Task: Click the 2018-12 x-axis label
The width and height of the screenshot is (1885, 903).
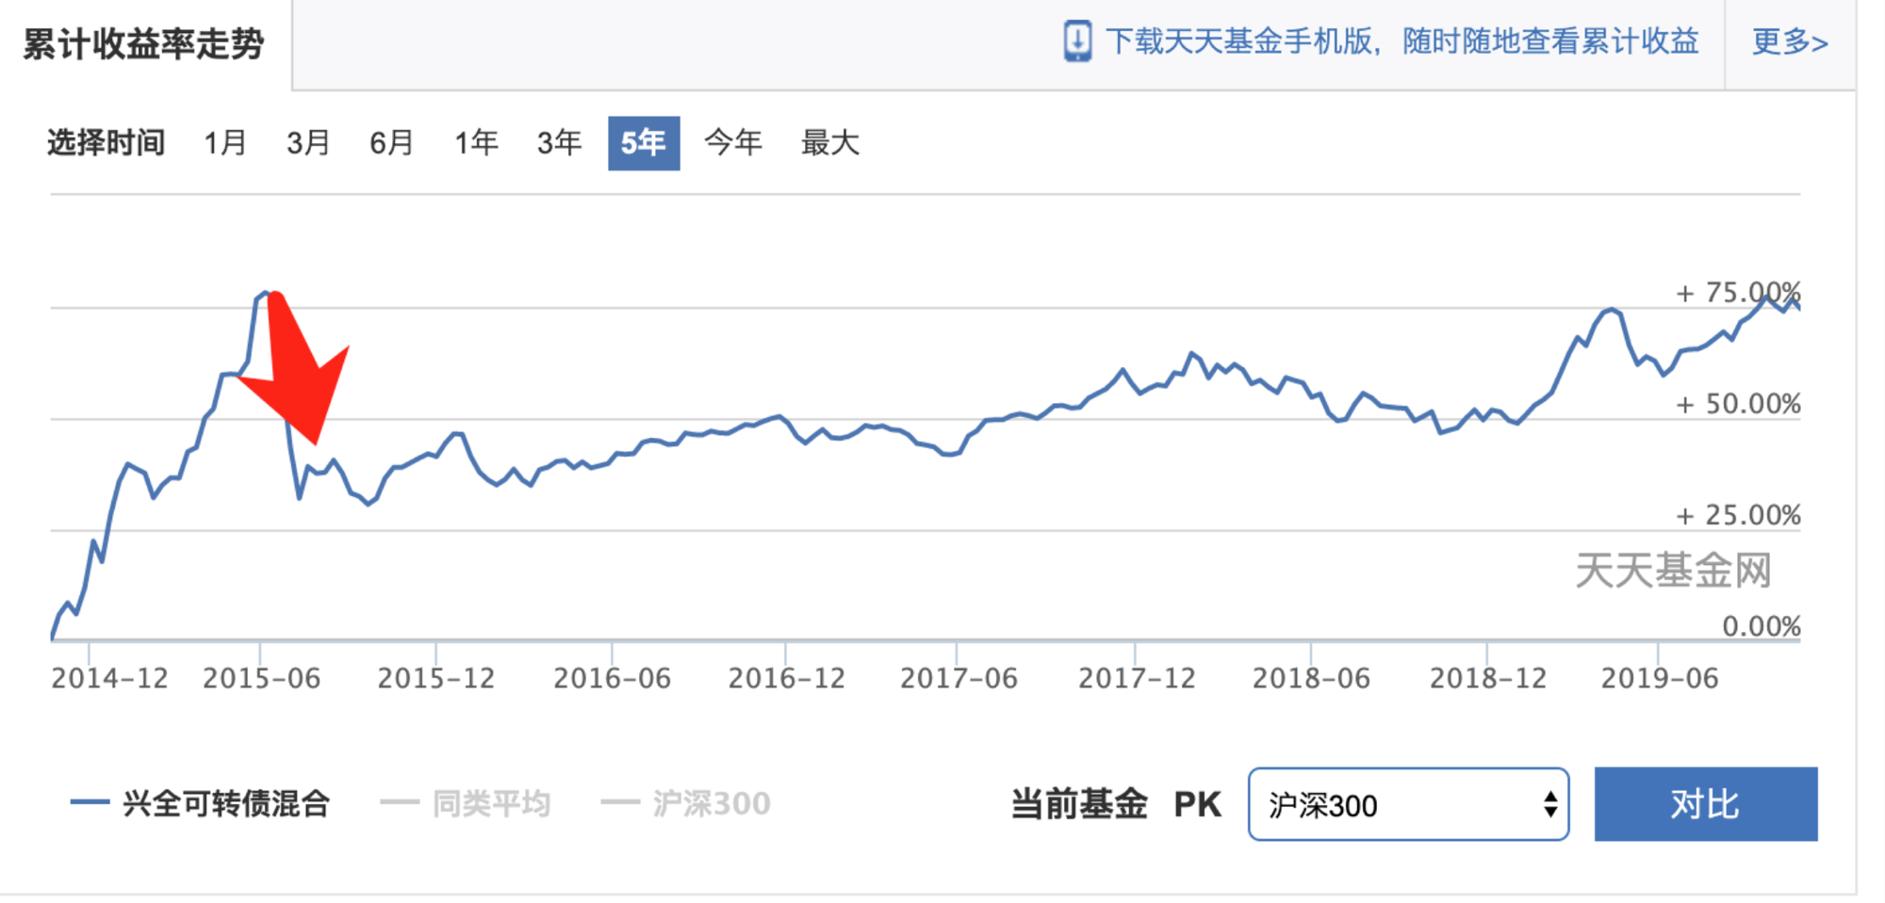Action: tap(1488, 678)
